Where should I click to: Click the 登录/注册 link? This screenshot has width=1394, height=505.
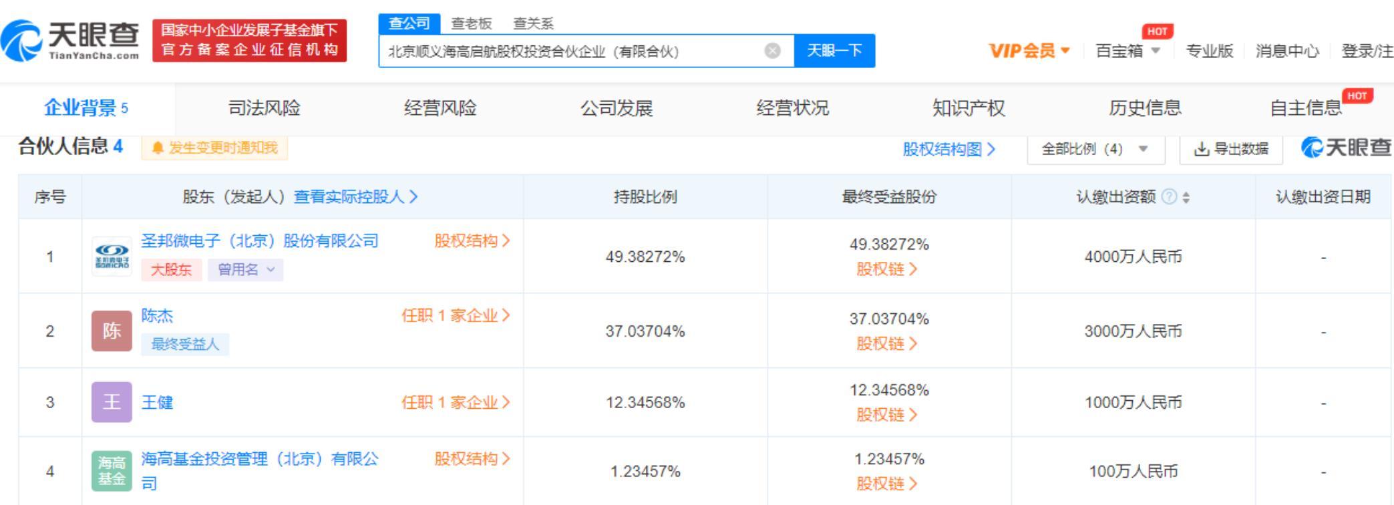(x=1367, y=51)
